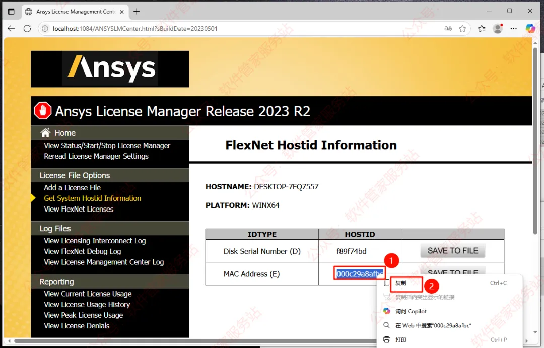Open View FlexNet Debug Log
Image resolution: width=544 pixels, height=348 pixels.
(82, 251)
